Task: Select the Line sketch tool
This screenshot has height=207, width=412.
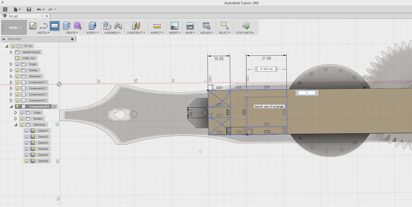Action: coord(44,26)
